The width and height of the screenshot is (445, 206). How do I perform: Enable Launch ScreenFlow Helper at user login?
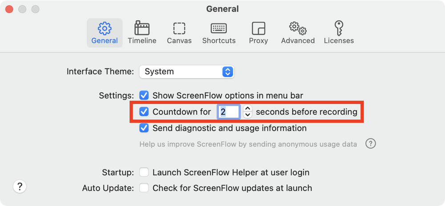[x=144, y=172]
